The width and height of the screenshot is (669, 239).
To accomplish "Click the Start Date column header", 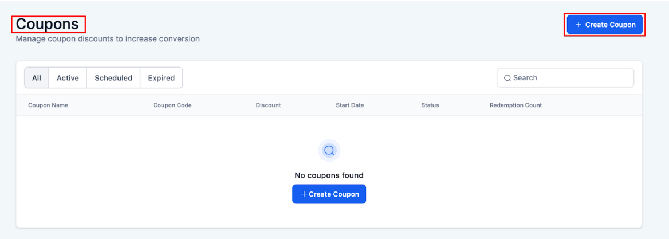I will 349,105.
